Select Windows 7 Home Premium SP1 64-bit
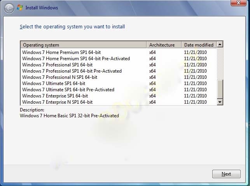Image resolution: width=250 pixels, height=186 pixels. (x=119, y=52)
